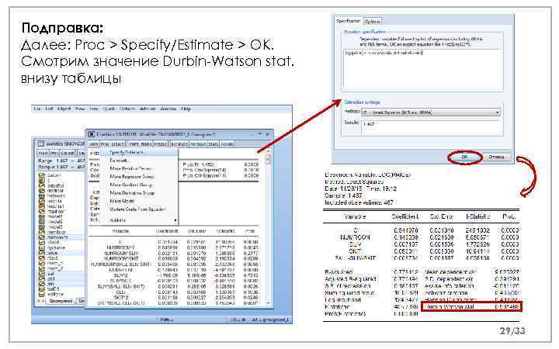
Task: Open the Window menu in main menu bar
Action: point(168,109)
